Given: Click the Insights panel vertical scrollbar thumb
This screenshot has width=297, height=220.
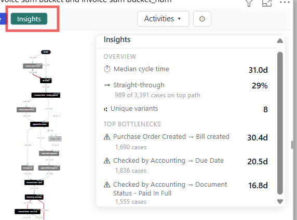Looking at the screenshot, I should pyautogui.click(x=280, y=123).
